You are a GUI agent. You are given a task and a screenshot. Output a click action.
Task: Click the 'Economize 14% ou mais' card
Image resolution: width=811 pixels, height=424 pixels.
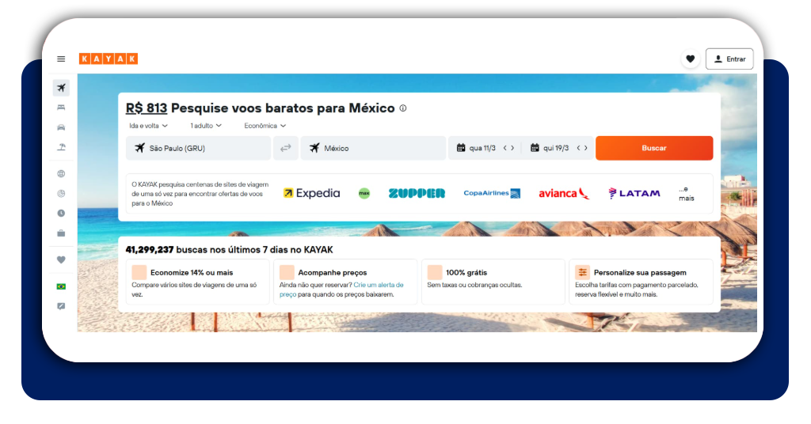tap(197, 282)
